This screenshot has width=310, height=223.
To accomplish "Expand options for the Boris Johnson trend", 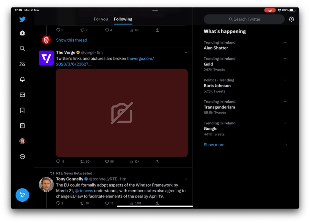I will [285, 80].
